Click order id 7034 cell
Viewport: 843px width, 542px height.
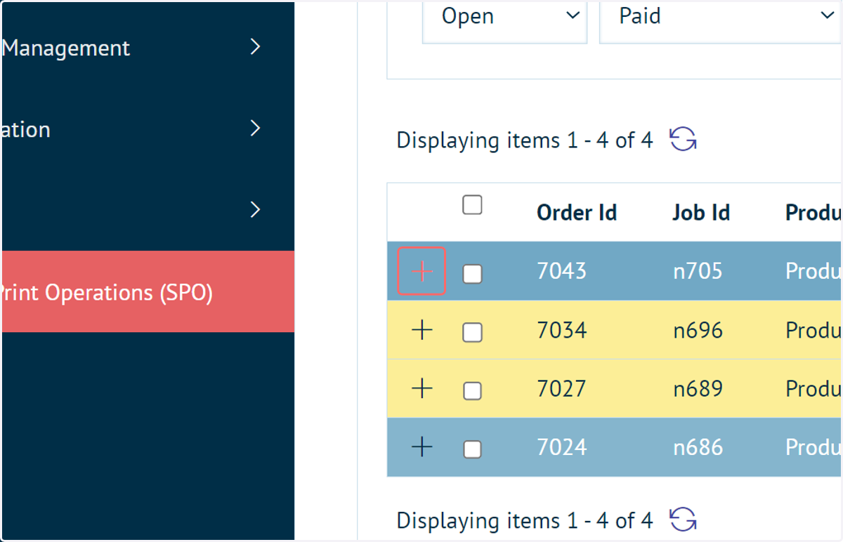561,330
